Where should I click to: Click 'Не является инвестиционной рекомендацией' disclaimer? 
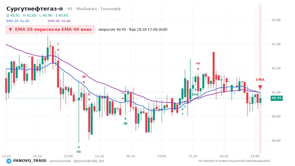click(x=234, y=161)
